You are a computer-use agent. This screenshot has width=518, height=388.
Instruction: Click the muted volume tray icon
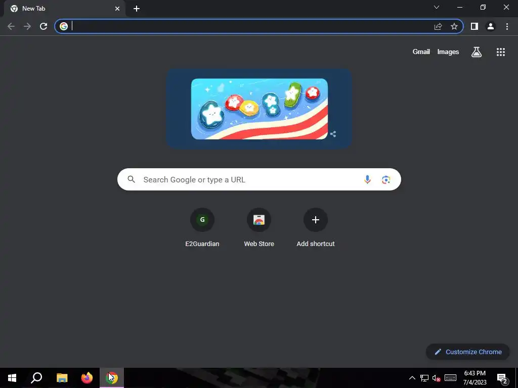pyautogui.click(x=436, y=378)
